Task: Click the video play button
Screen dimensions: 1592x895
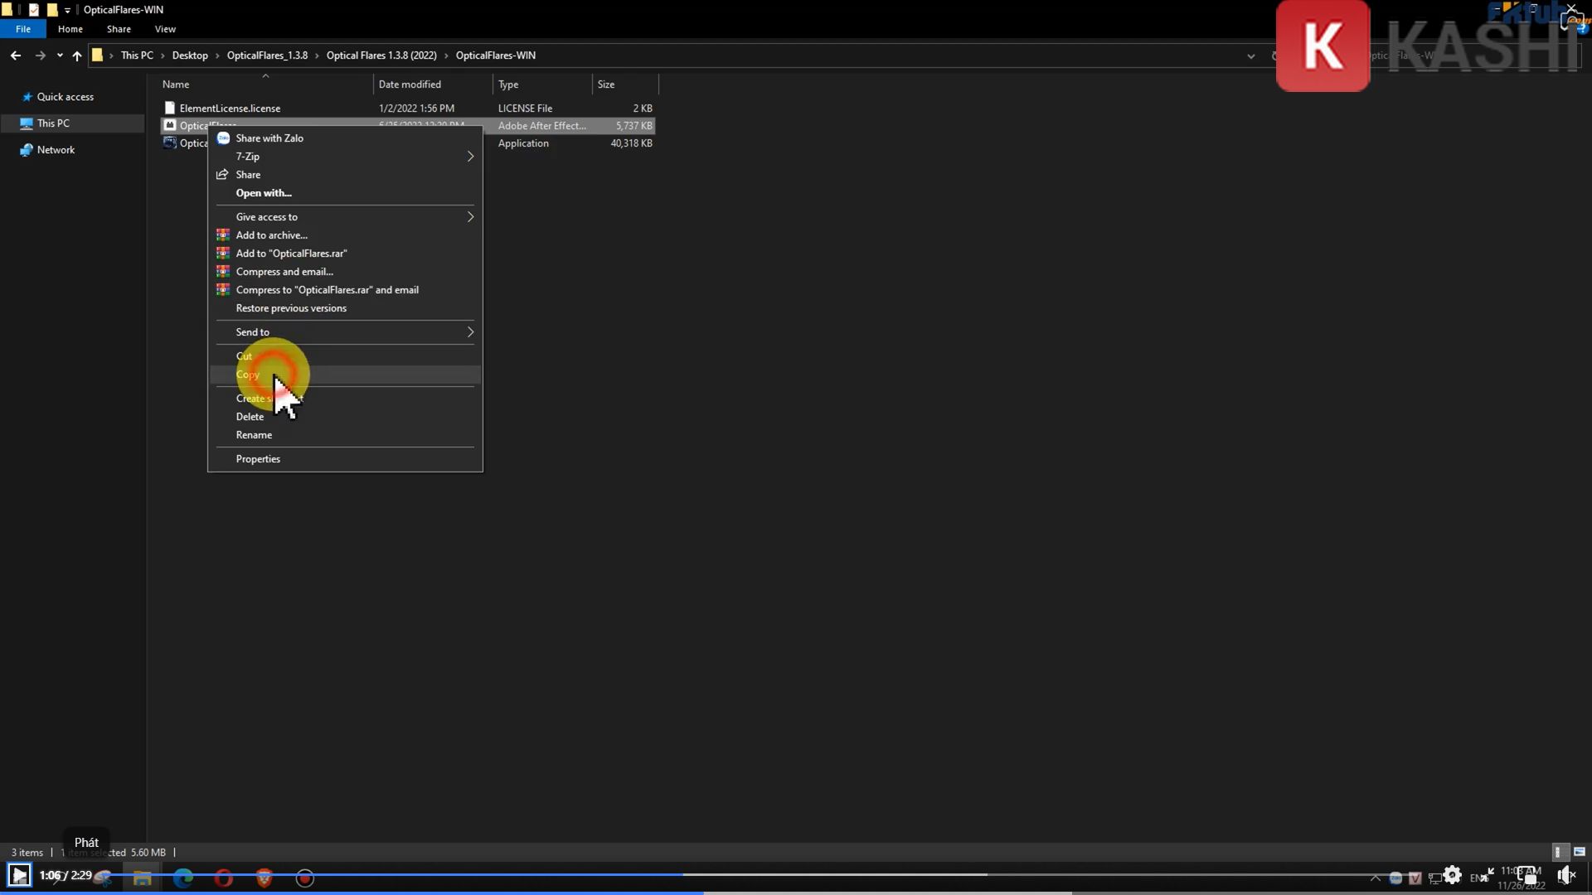Action: (x=19, y=875)
